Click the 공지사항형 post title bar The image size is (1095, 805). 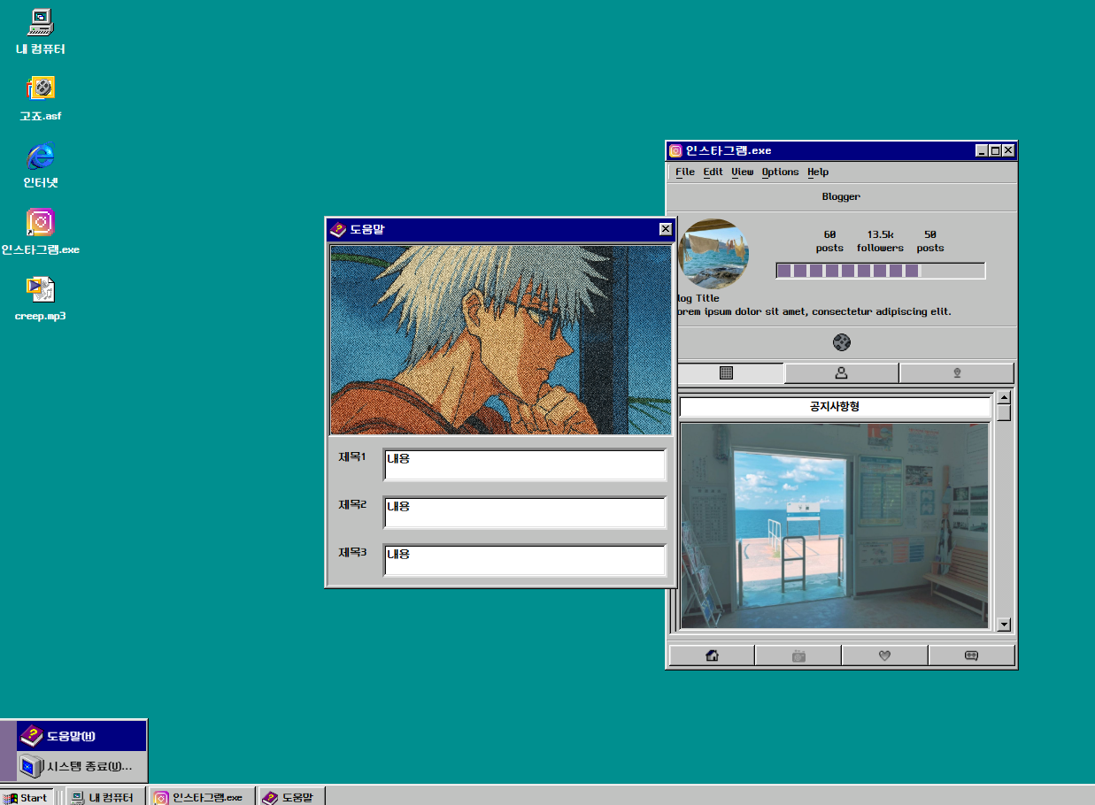click(x=835, y=407)
